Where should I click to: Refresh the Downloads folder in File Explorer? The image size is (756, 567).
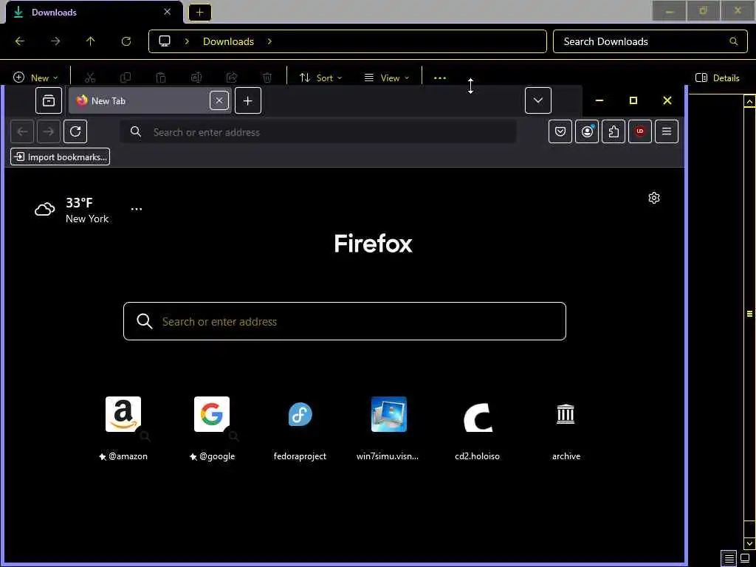coord(126,41)
